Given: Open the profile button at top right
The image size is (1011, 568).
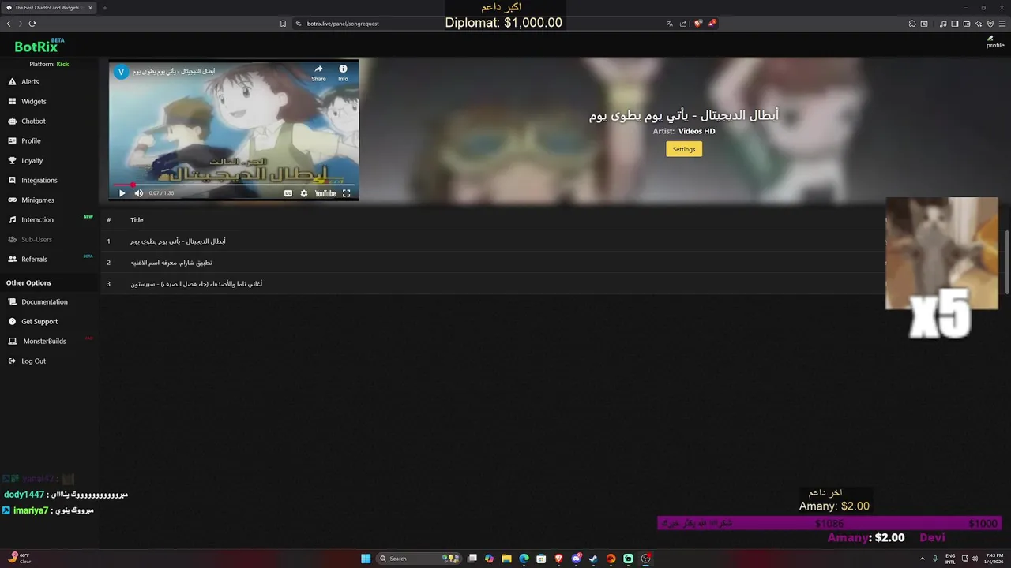Looking at the screenshot, I should (995, 42).
